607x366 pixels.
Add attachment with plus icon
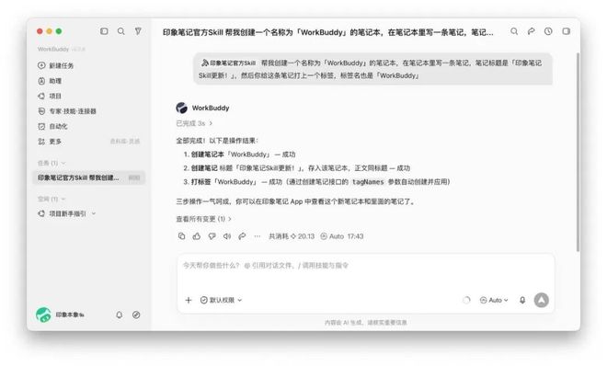coord(189,300)
